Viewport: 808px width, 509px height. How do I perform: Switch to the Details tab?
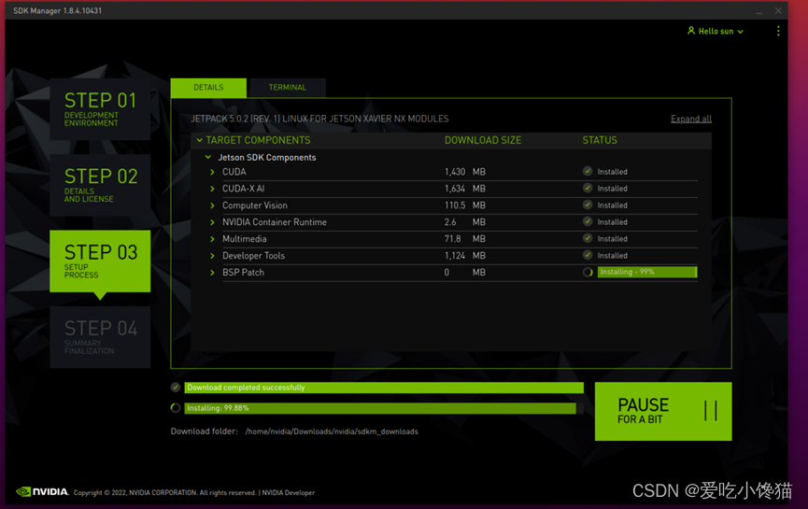(x=208, y=88)
